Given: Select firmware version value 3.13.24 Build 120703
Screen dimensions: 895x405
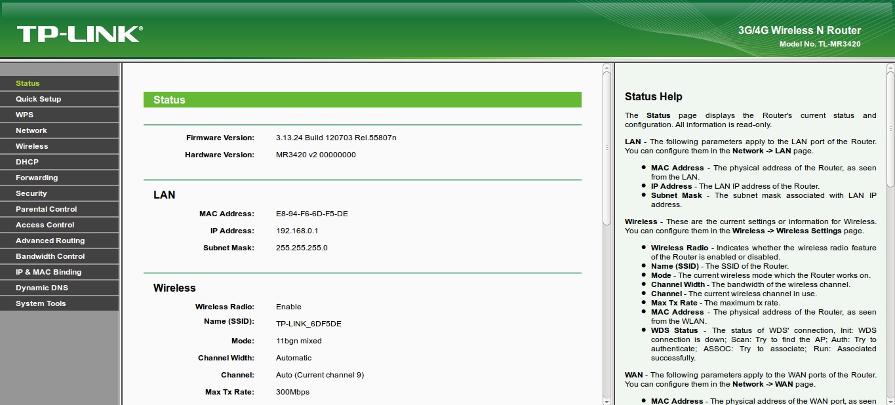Looking at the screenshot, I should point(336,138).
